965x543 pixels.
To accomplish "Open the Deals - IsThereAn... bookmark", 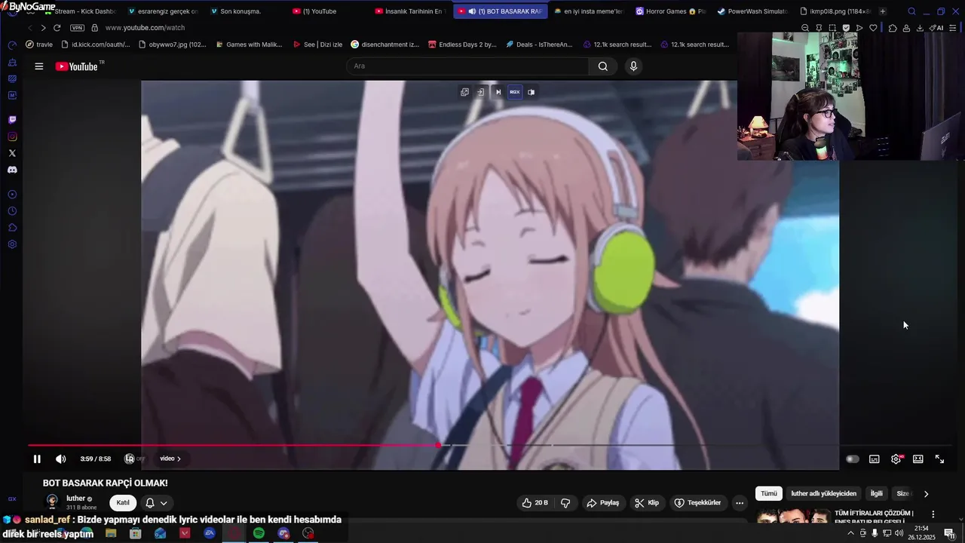I will tap(539, 44).
